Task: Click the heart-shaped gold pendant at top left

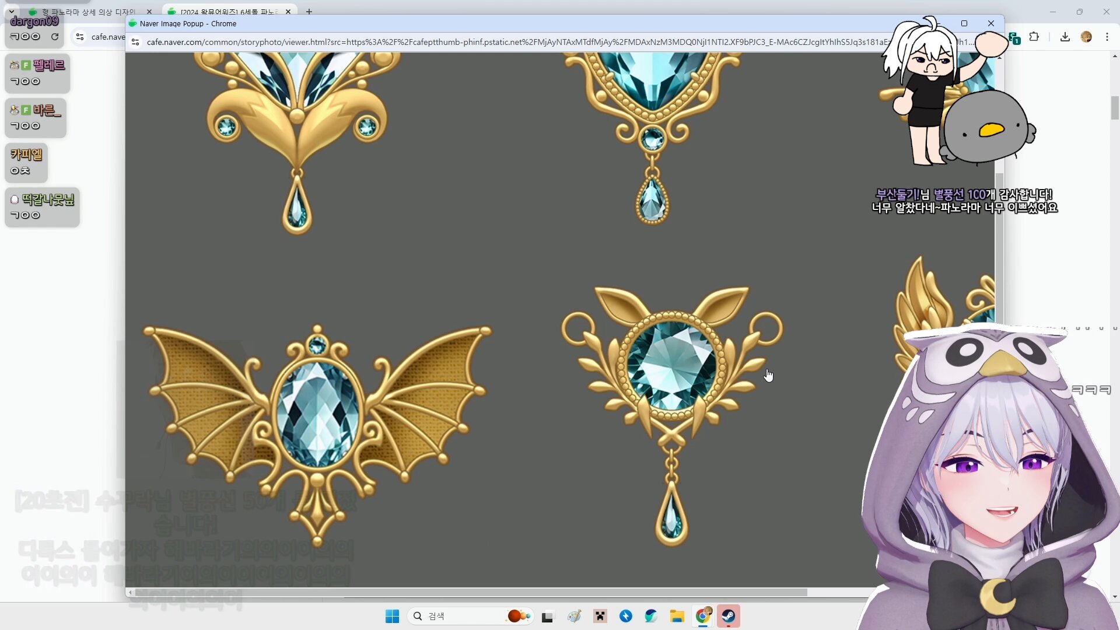Action: (297, 143)
